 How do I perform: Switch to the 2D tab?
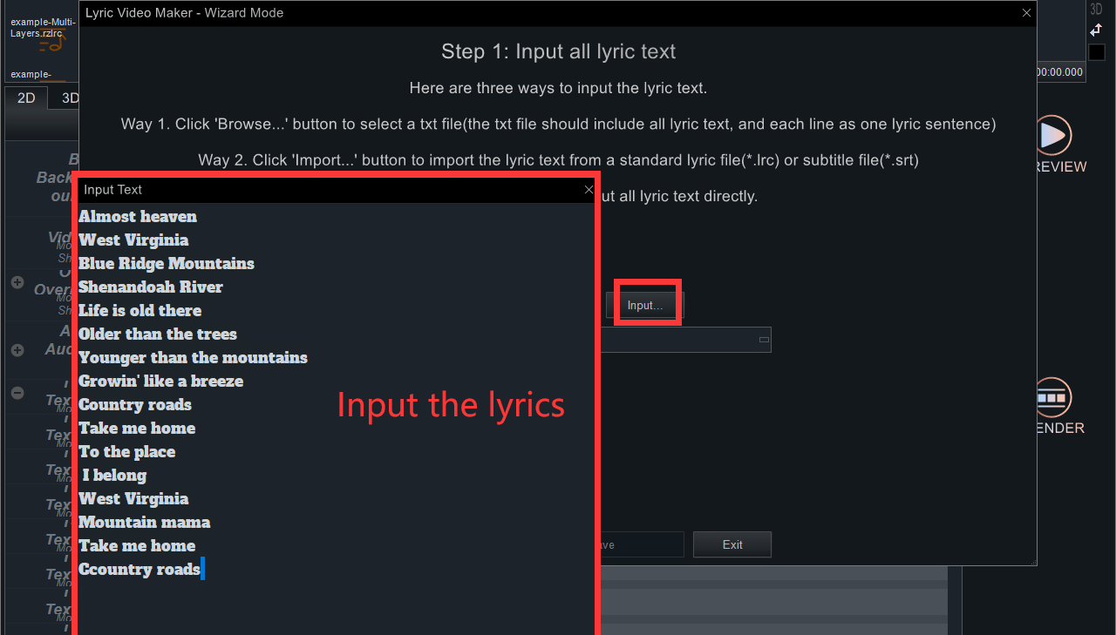click(26, 98)
